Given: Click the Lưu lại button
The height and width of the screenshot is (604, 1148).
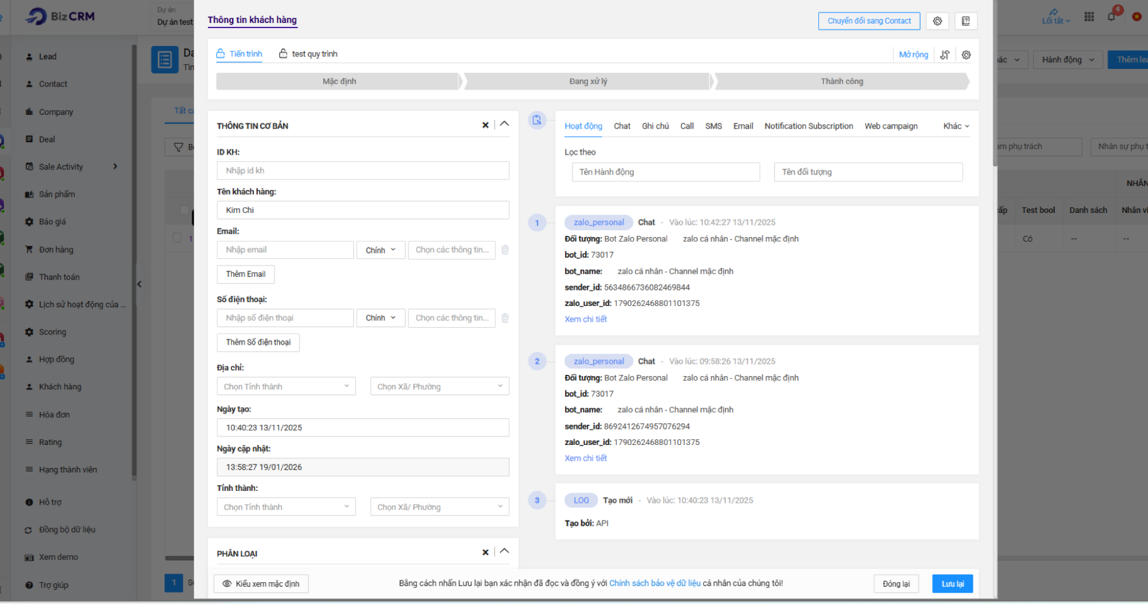Looking at the screenshot, I should (x=952, y=584).
